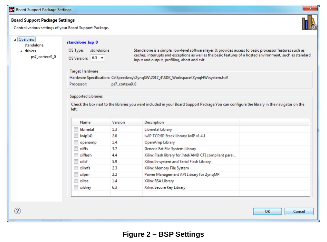The width and height of the screenshot is (327, 242).
Task: Click the OS Type value standalone
Action: coord(100,51)
